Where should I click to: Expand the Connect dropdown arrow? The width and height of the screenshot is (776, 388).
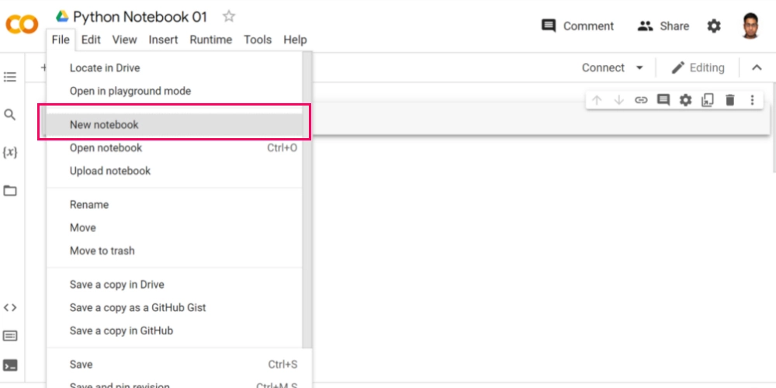pos(639,68)
